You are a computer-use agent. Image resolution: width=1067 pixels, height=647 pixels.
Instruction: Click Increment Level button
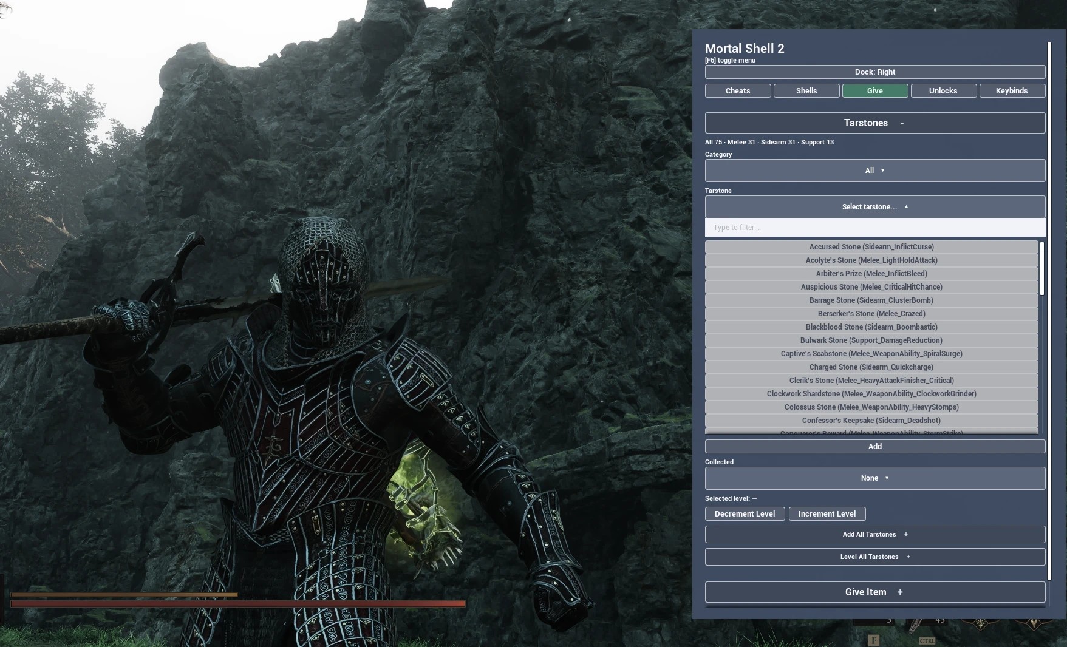pos(827,514)
